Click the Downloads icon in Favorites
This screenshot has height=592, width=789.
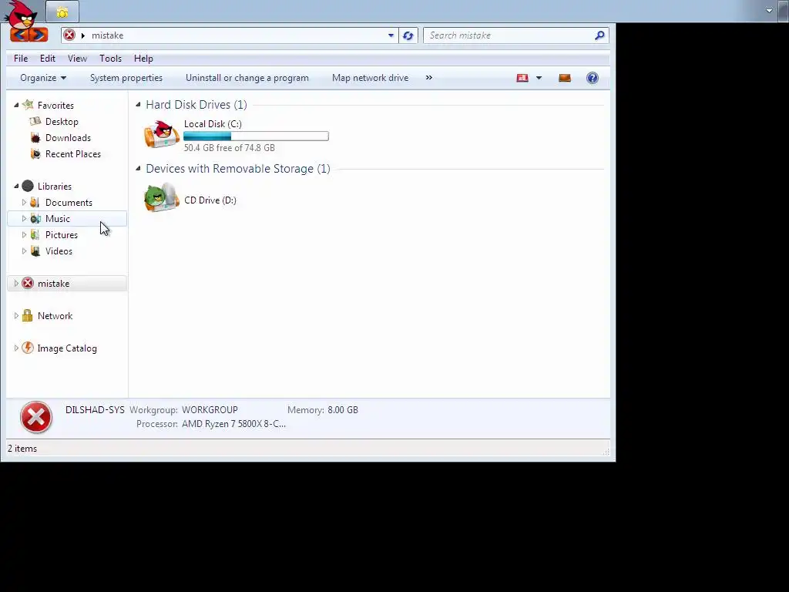coord(35,137)
